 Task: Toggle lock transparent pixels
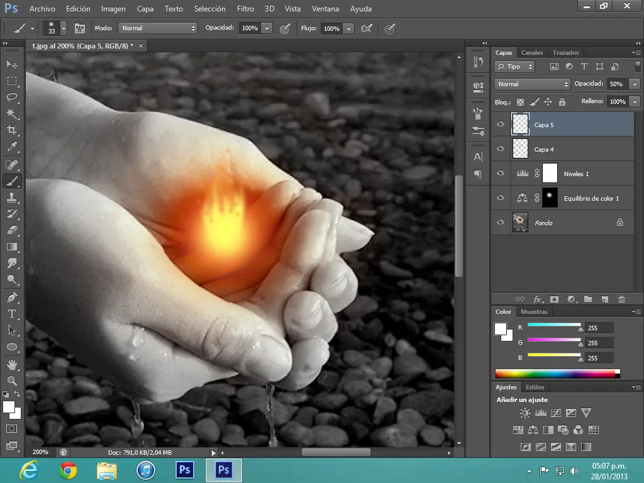click(x=520, y=102)
